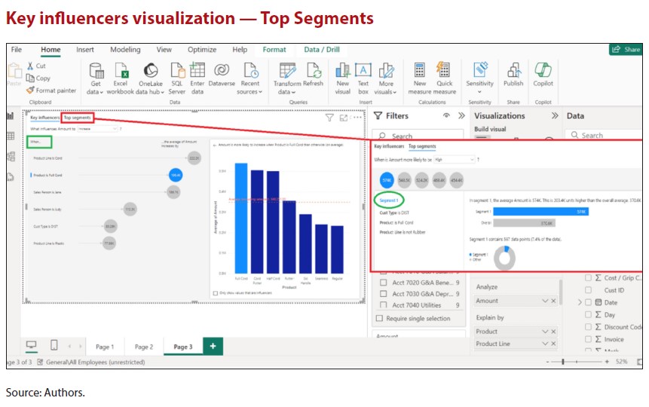This screenshot has height=407, width=649.
Task: Switch to Page 2 tab
Action: [x=143, y=347]
